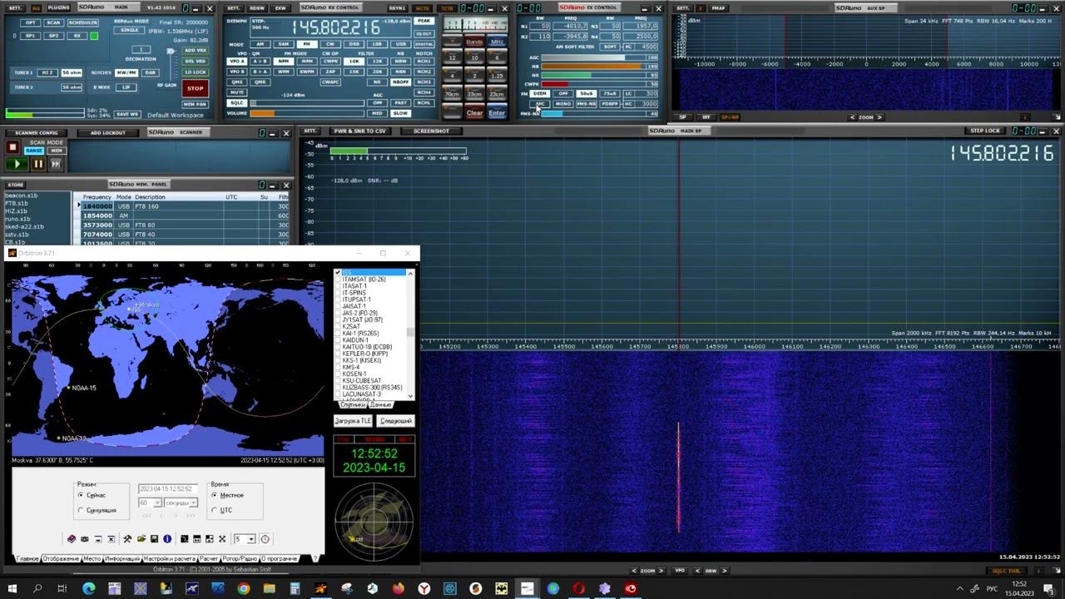Image resolution: width=1065 pixels, height=599 pixels.
Task: Open the dropdown showing value 5
Action: pyautogui.click(x=251, y=539)
